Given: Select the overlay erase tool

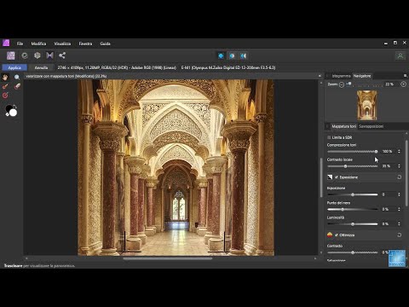Looking at the screenshot, I should (17, 86).
